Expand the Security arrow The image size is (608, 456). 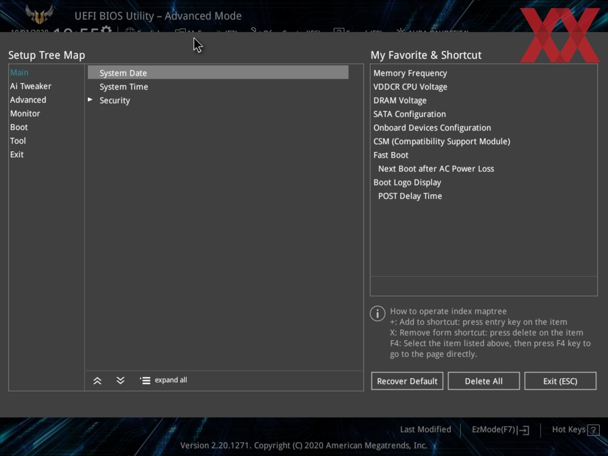(90, 100)
